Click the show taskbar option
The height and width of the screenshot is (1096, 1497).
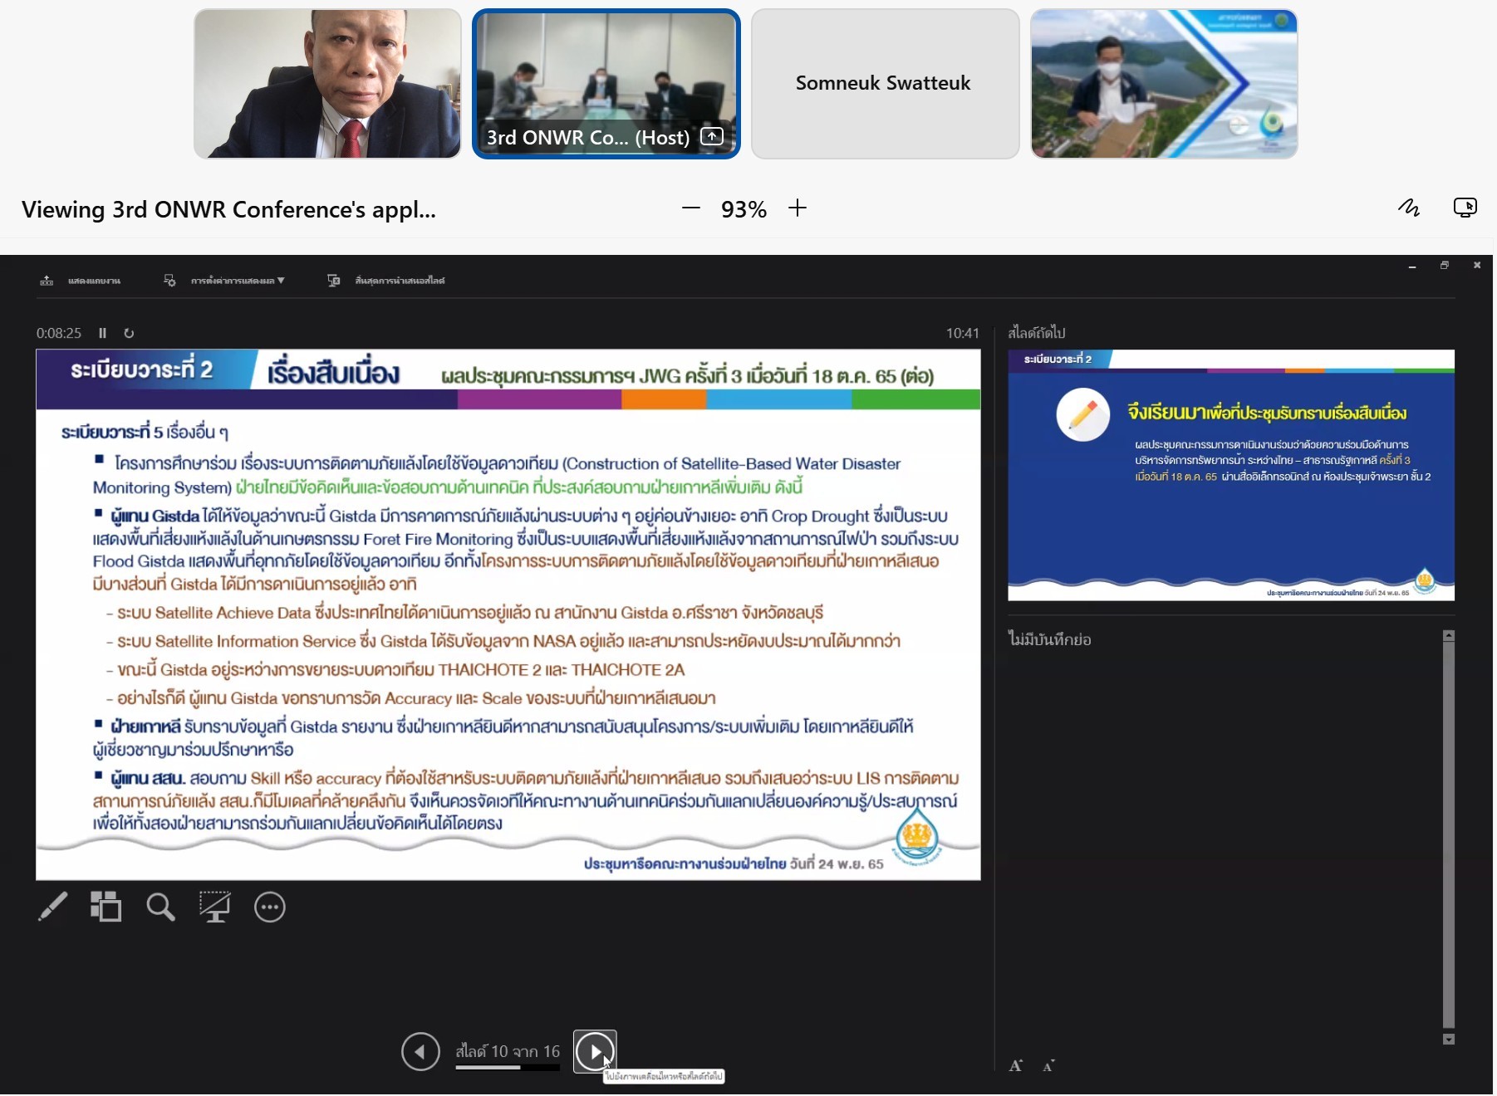(81, 281)
